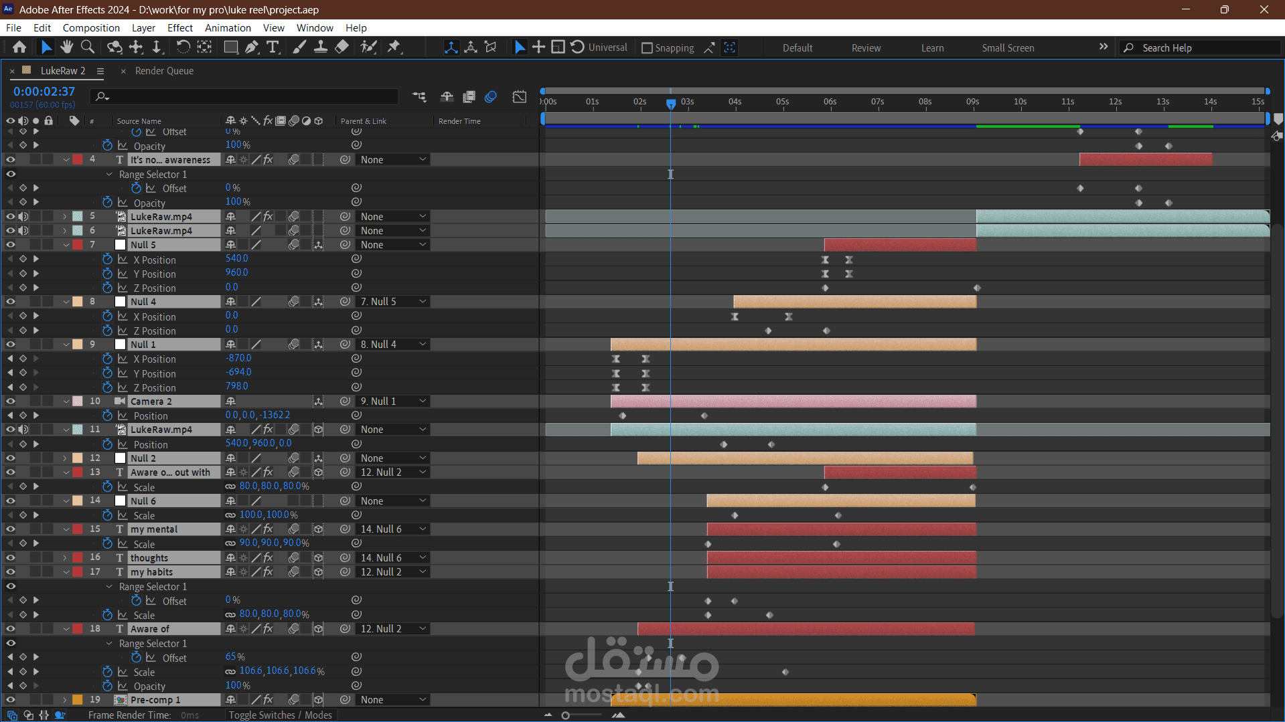Switch to the Small Screen workspace
Image resolution: width=1285 pixels, height=722 pixels.
tap(1008, 48)
